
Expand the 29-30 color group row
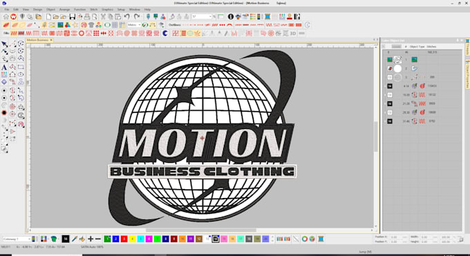coord(385,112)
